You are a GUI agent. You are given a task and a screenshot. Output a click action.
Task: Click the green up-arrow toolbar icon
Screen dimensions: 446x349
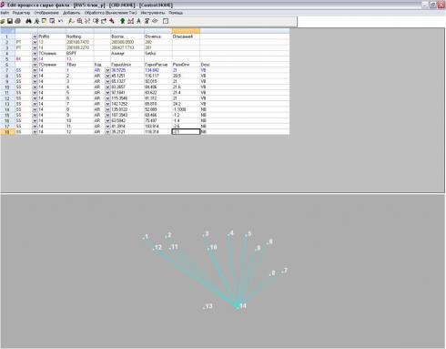122,21
